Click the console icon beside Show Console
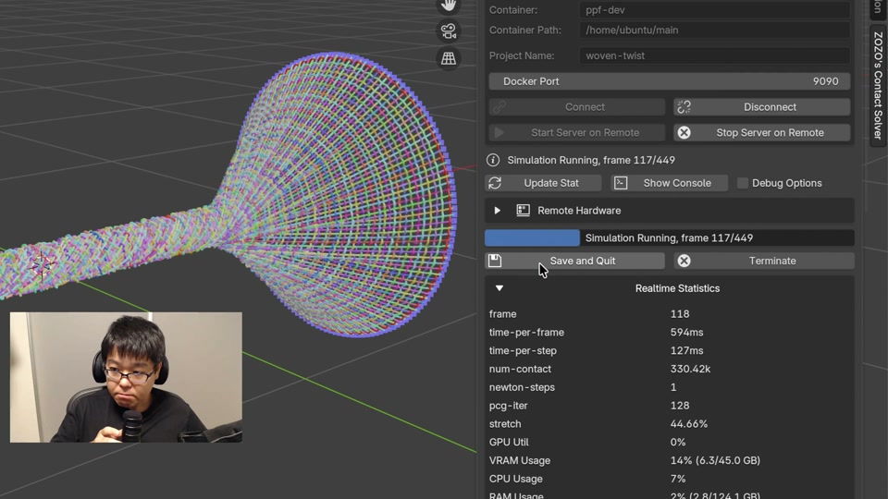Image resolution: width=888 pixels, height=499 pixels. point(621,183)
